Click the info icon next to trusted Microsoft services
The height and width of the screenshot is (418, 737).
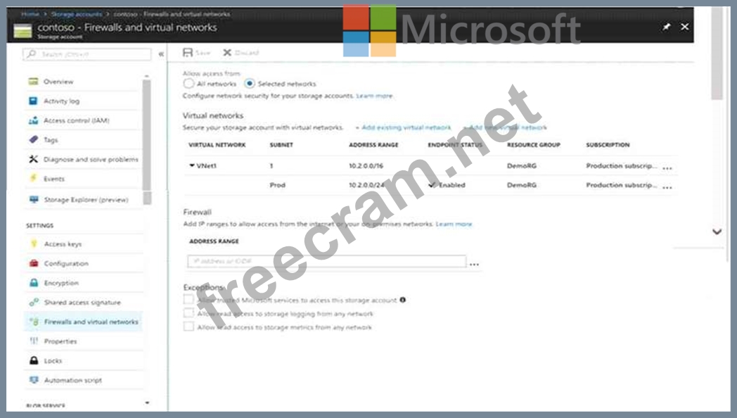(x=403, y=300)
